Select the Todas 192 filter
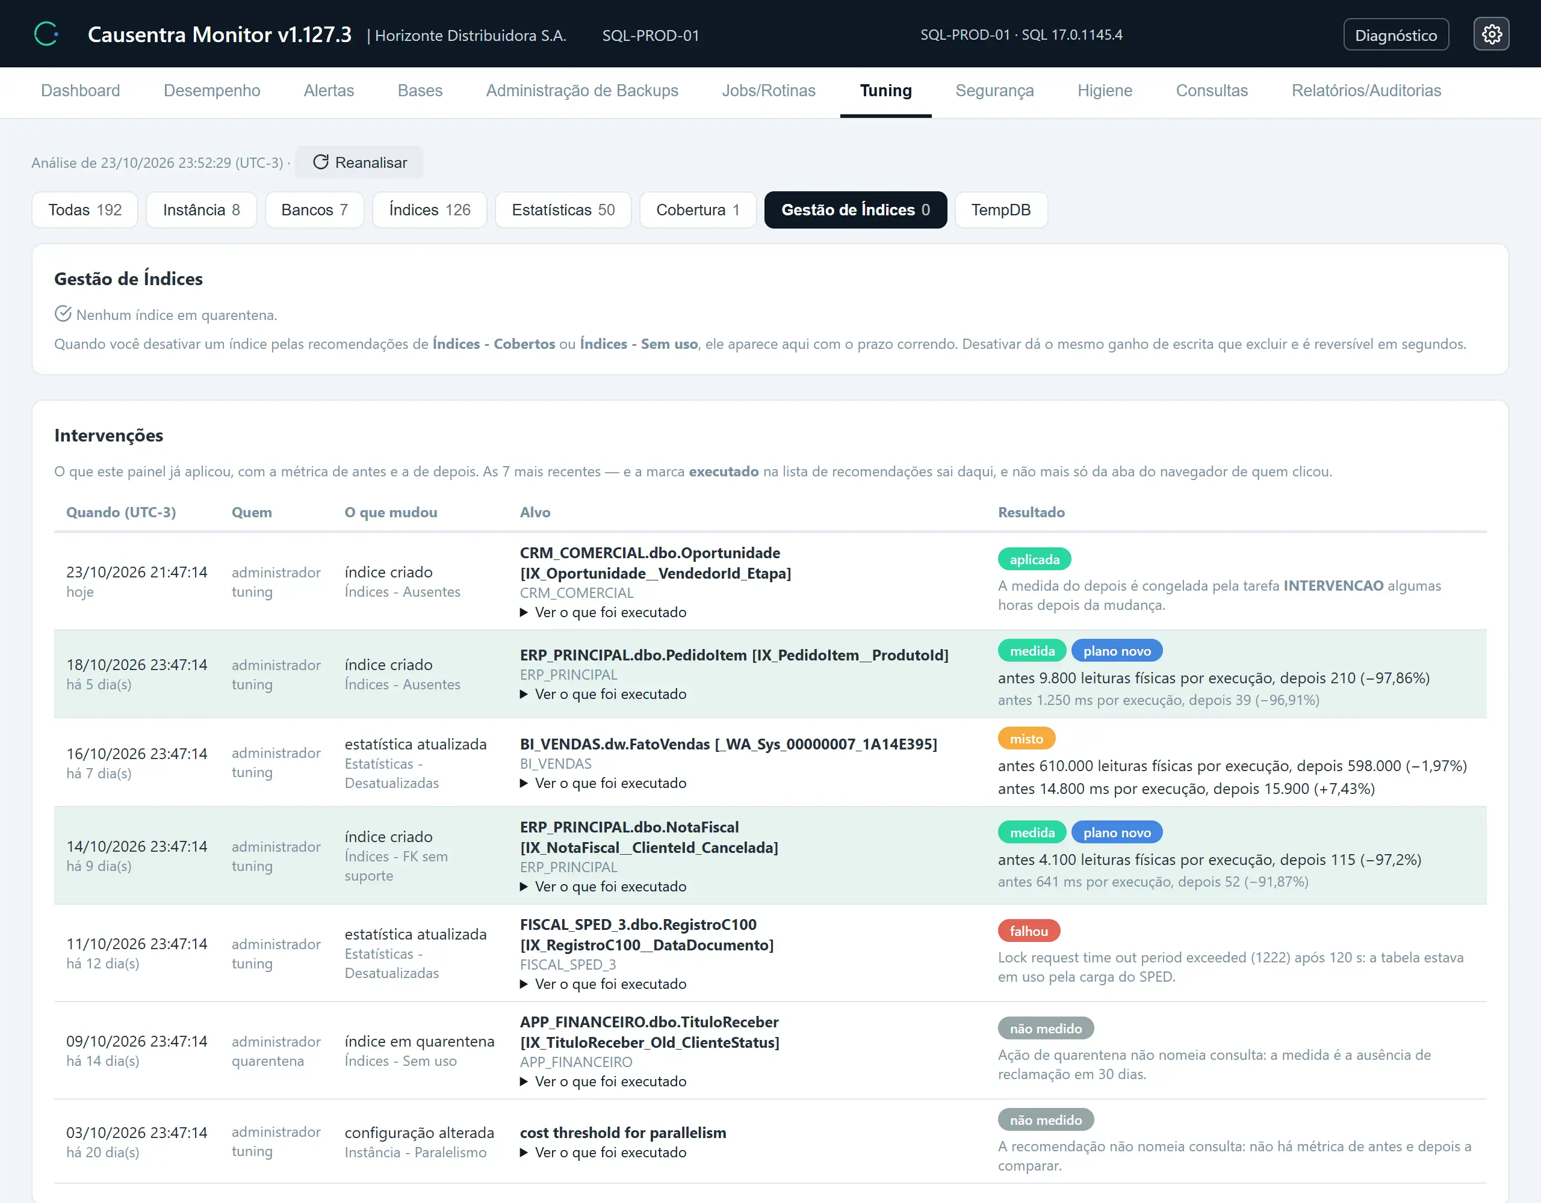 85,209
